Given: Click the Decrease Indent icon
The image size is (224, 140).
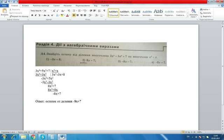Looking at the screenshot, I should 91,11.
